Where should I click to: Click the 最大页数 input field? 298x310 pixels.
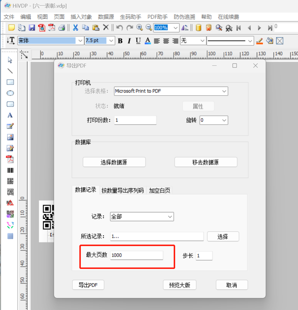pyautogui.click(x=137, y=255)
